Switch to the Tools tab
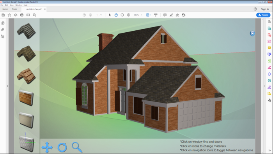 [x=14, y=9]
